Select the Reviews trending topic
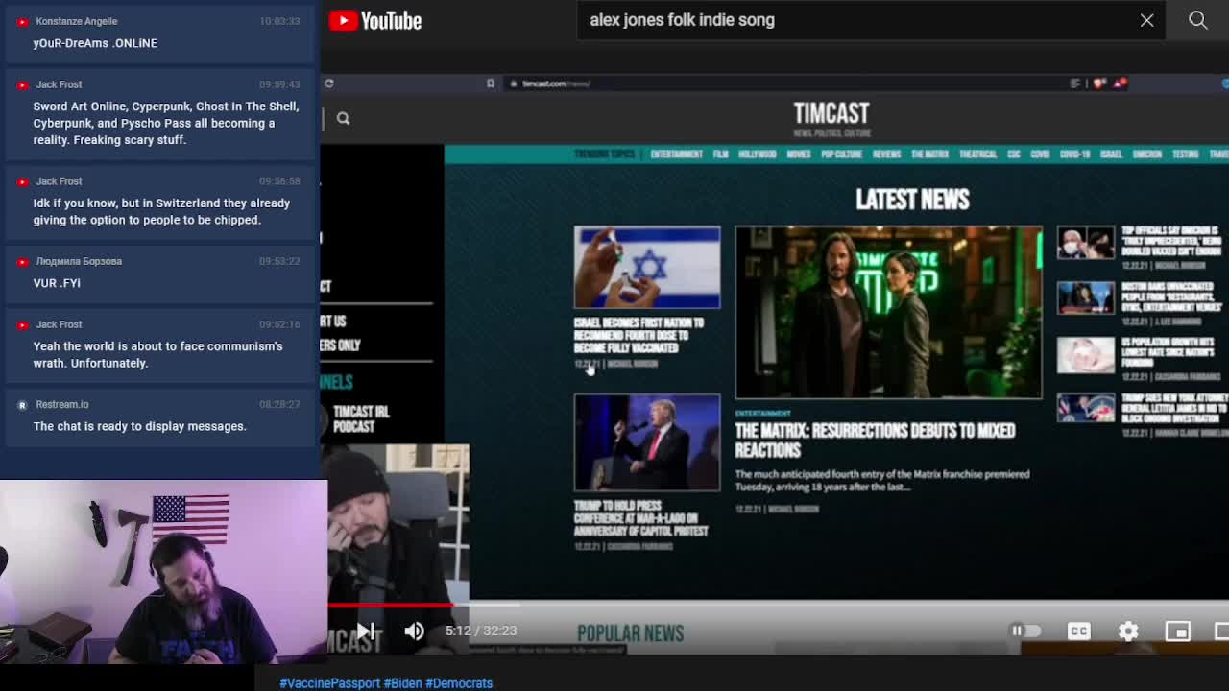The image size is (1229, 691). point(886,155)
